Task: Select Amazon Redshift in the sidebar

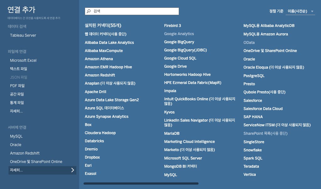Action: coord(25,153)
